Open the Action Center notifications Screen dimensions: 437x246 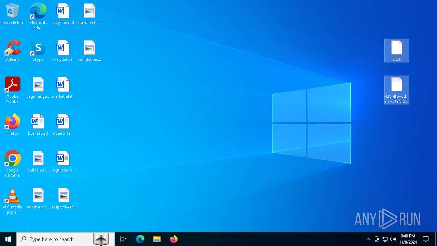pos(426,239)
